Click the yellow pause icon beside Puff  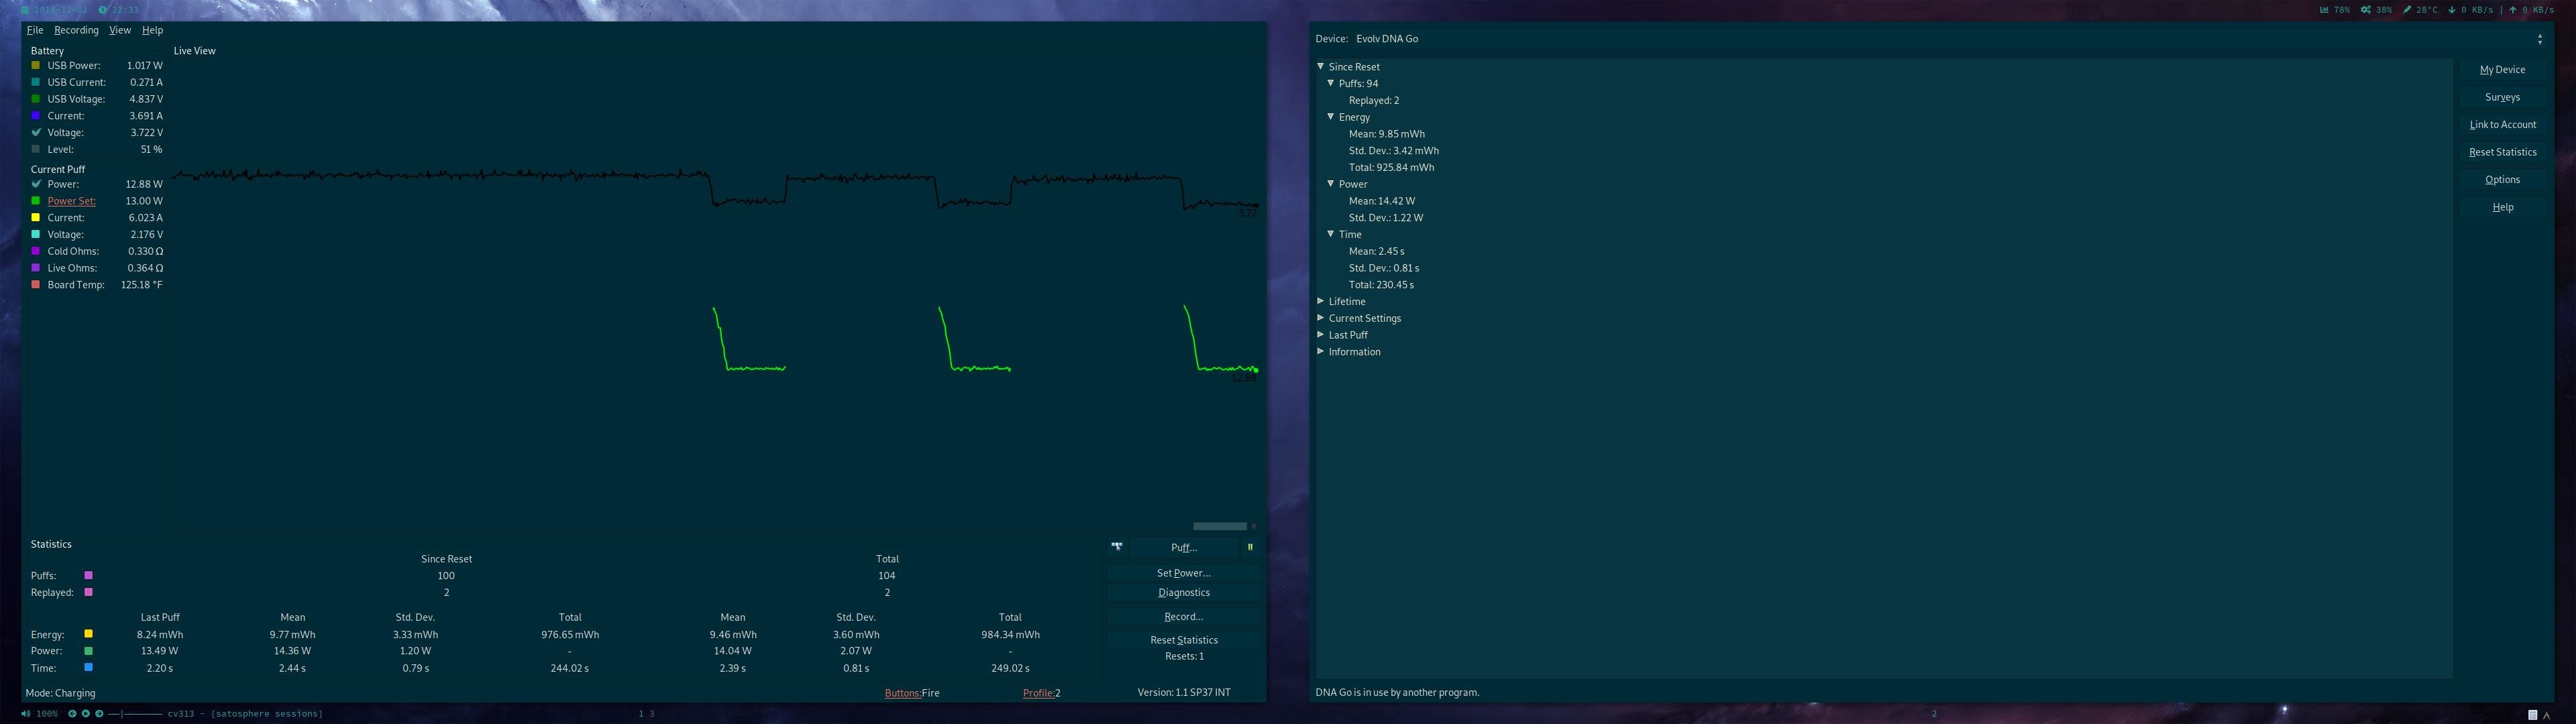click(1249, 547)
